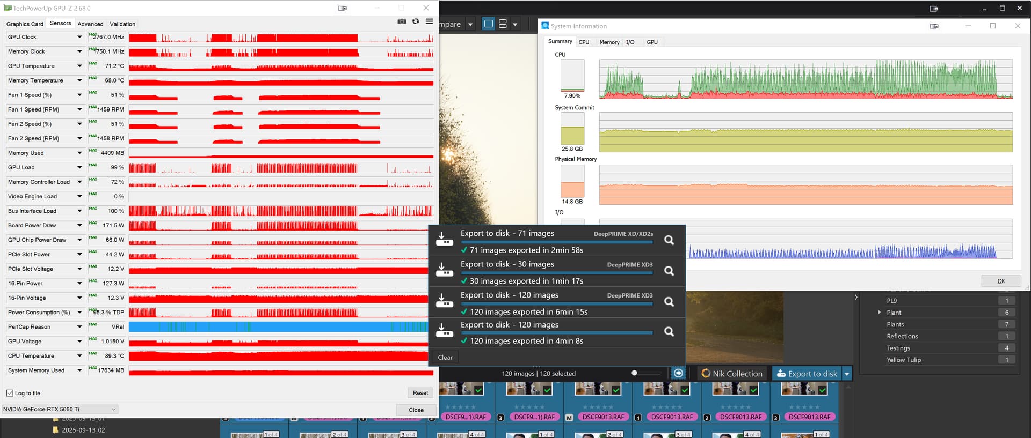This screenshot has height=438, width=1031.
Task: Click the GPU-Z screenshot camera icon
Action: coord(402,21)
